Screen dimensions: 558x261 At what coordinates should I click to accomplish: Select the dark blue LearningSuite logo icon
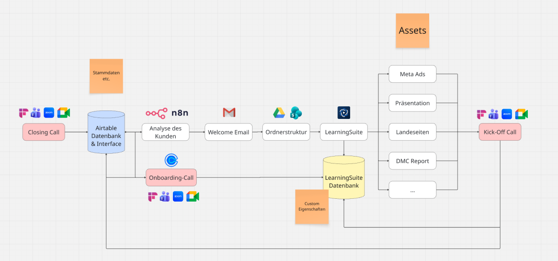[x=344, y=112]
